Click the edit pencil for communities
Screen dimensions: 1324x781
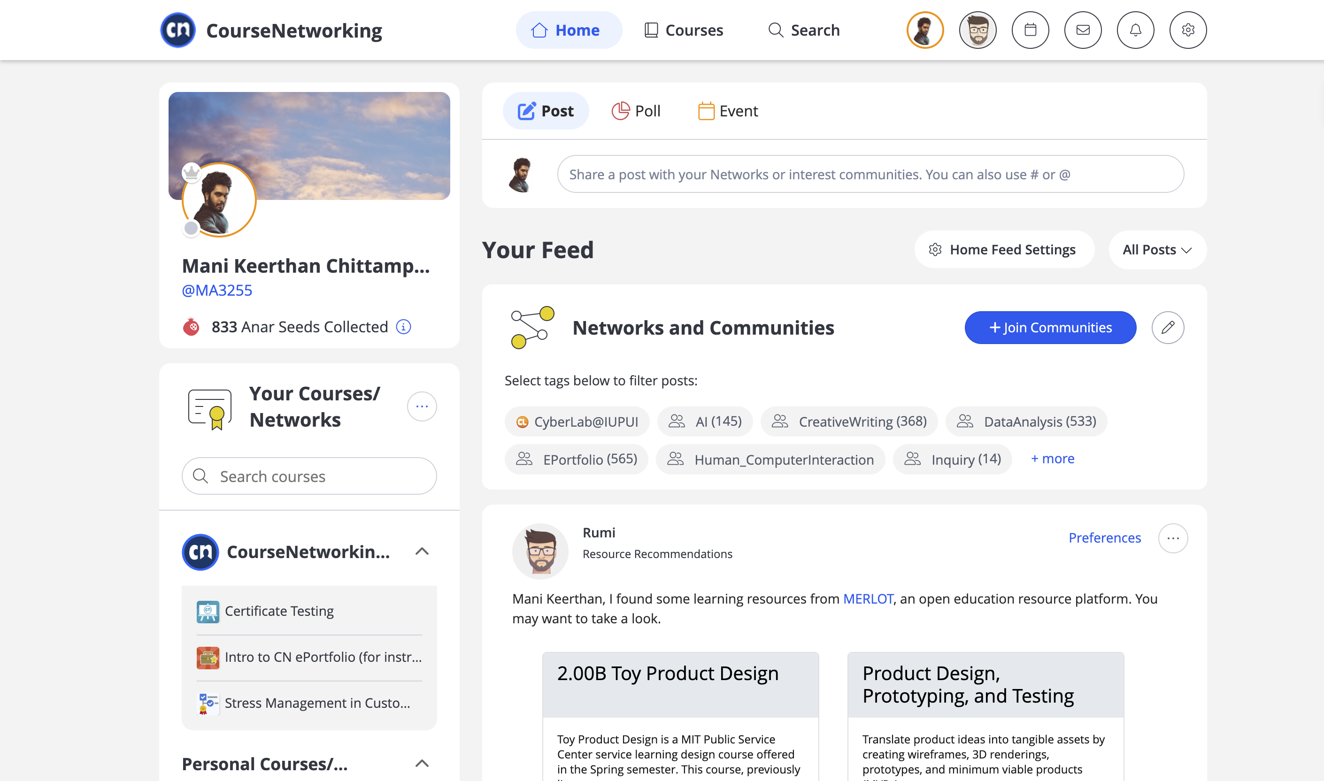click(1168, 327)
